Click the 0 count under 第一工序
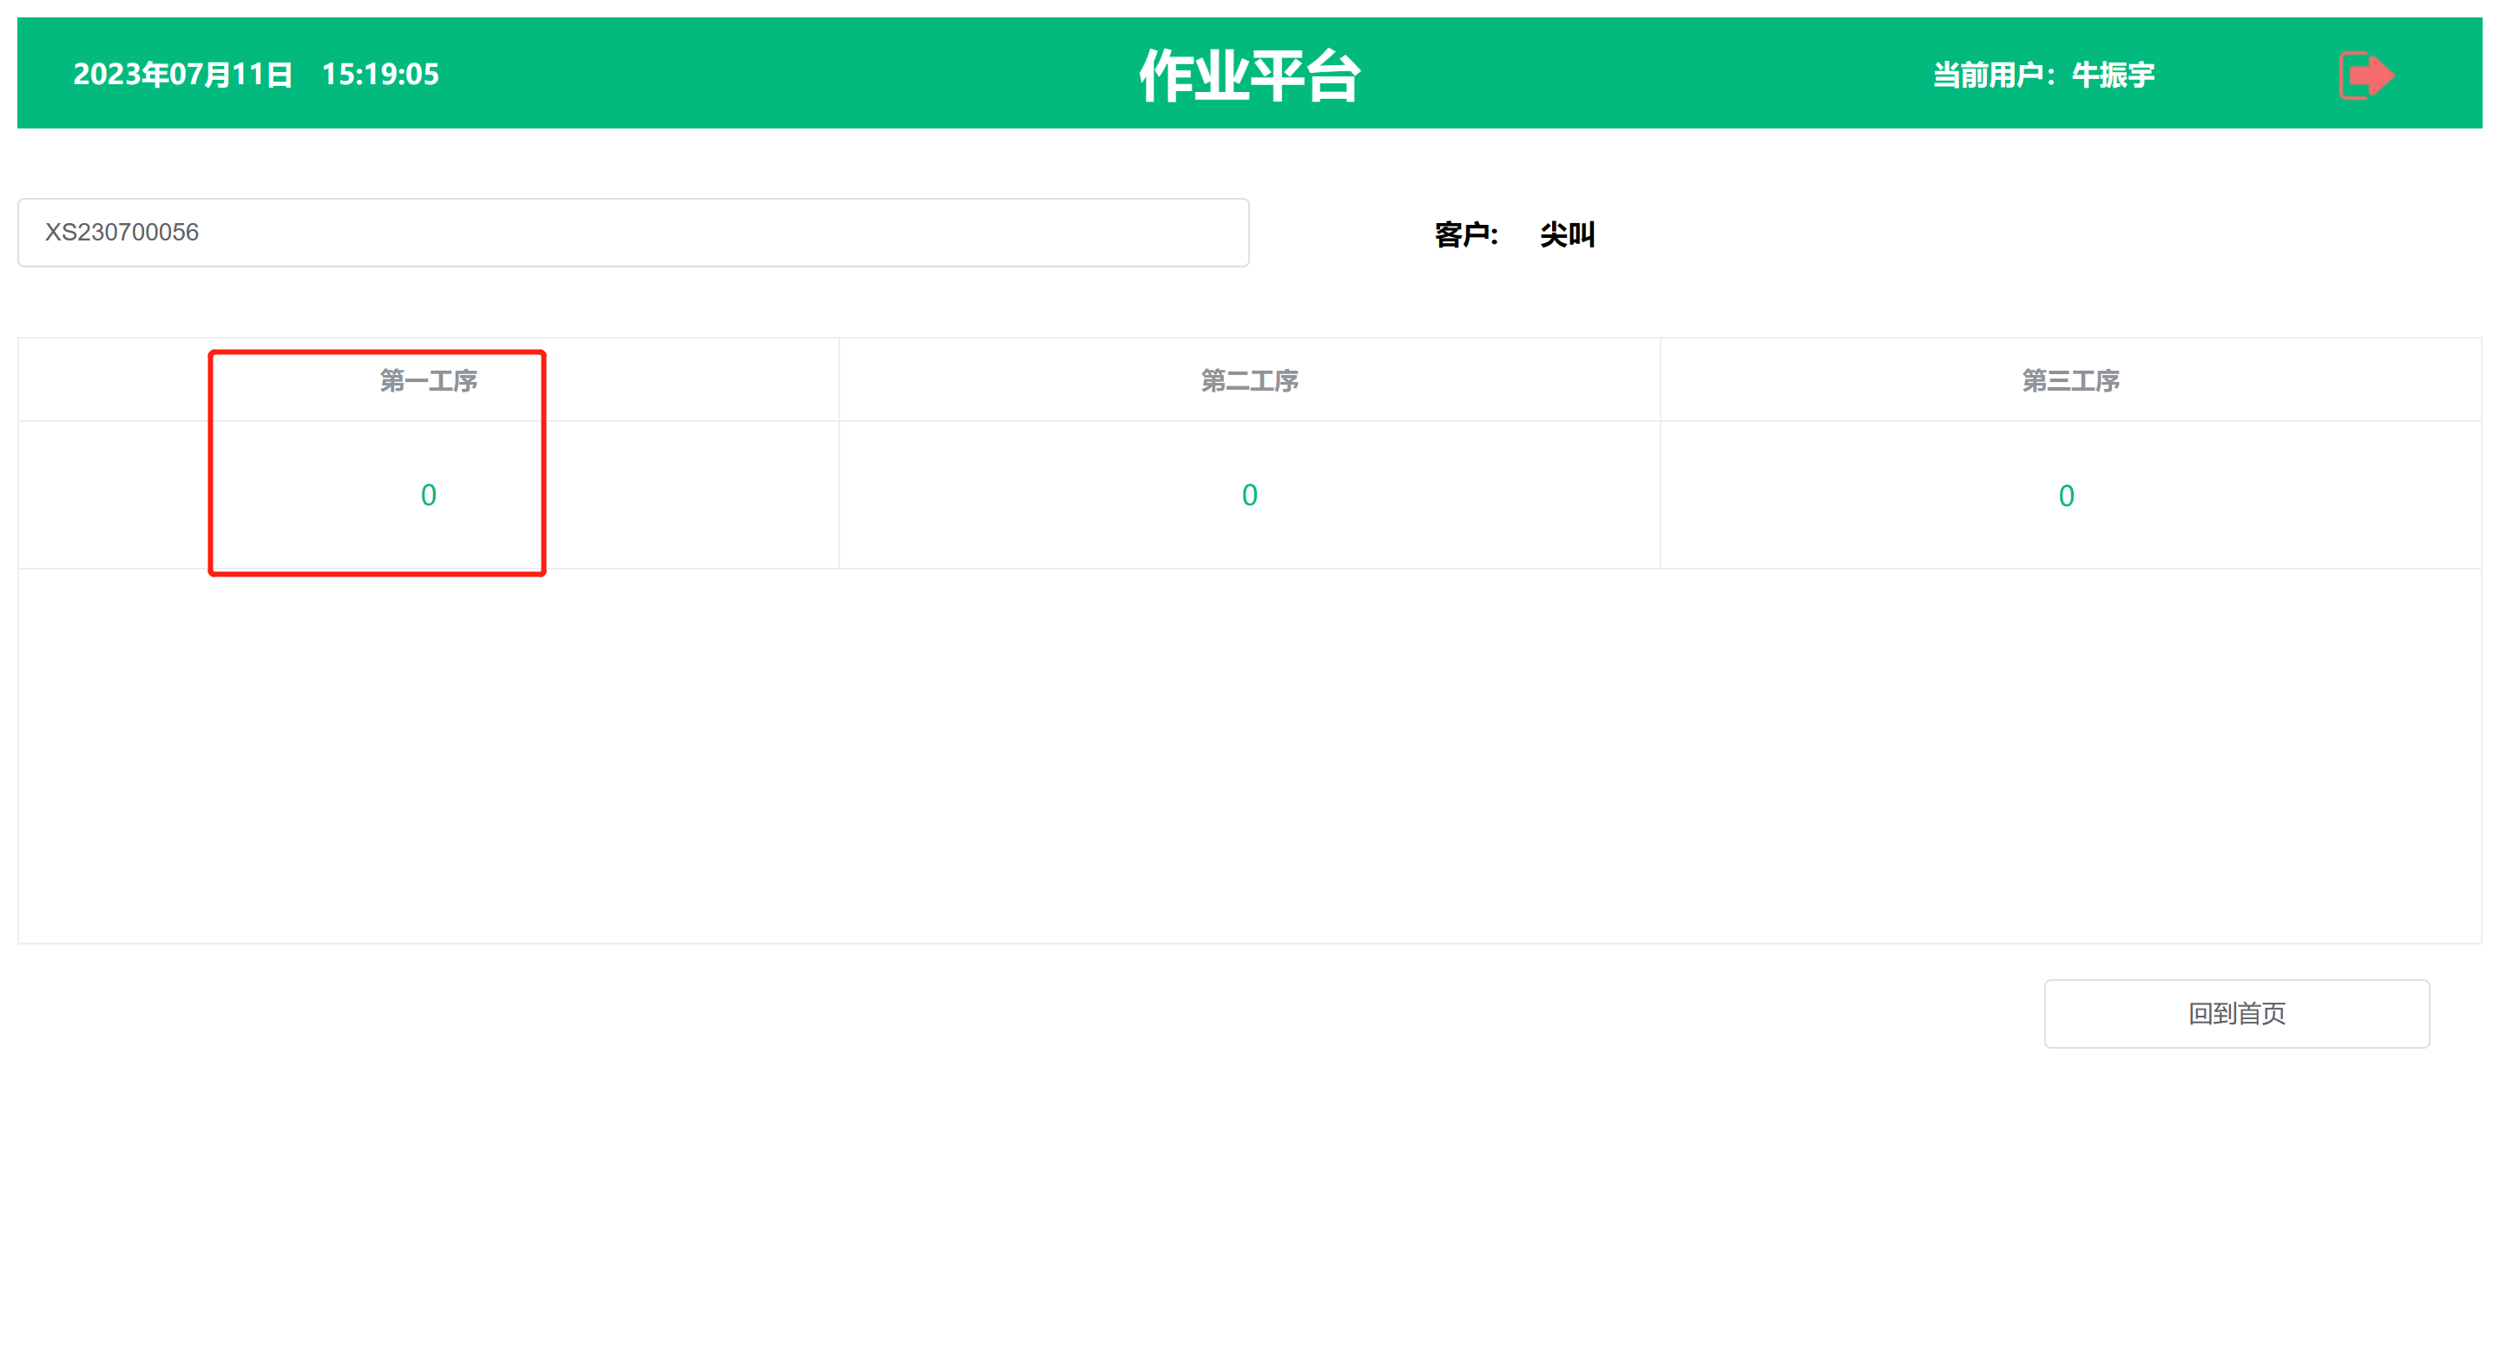Screen dimensions: 2500x1356 (428, 495)
